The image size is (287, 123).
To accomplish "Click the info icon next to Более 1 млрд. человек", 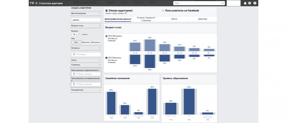I will [126, 13].
